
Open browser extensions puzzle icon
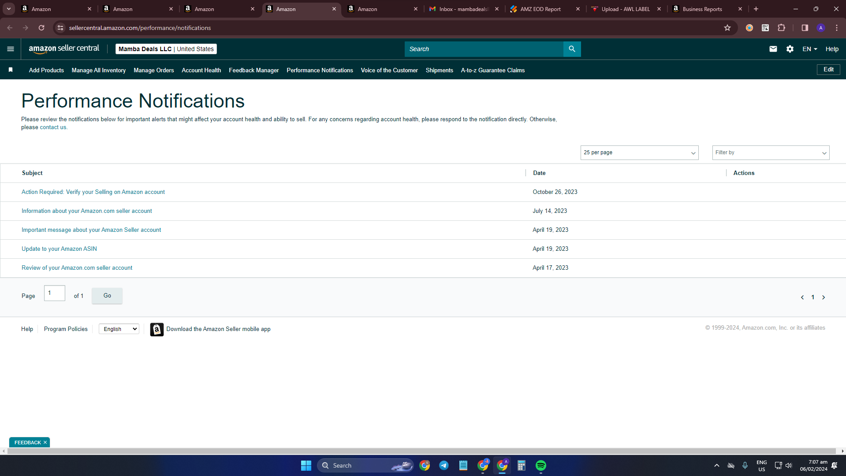tap(781, 28)
